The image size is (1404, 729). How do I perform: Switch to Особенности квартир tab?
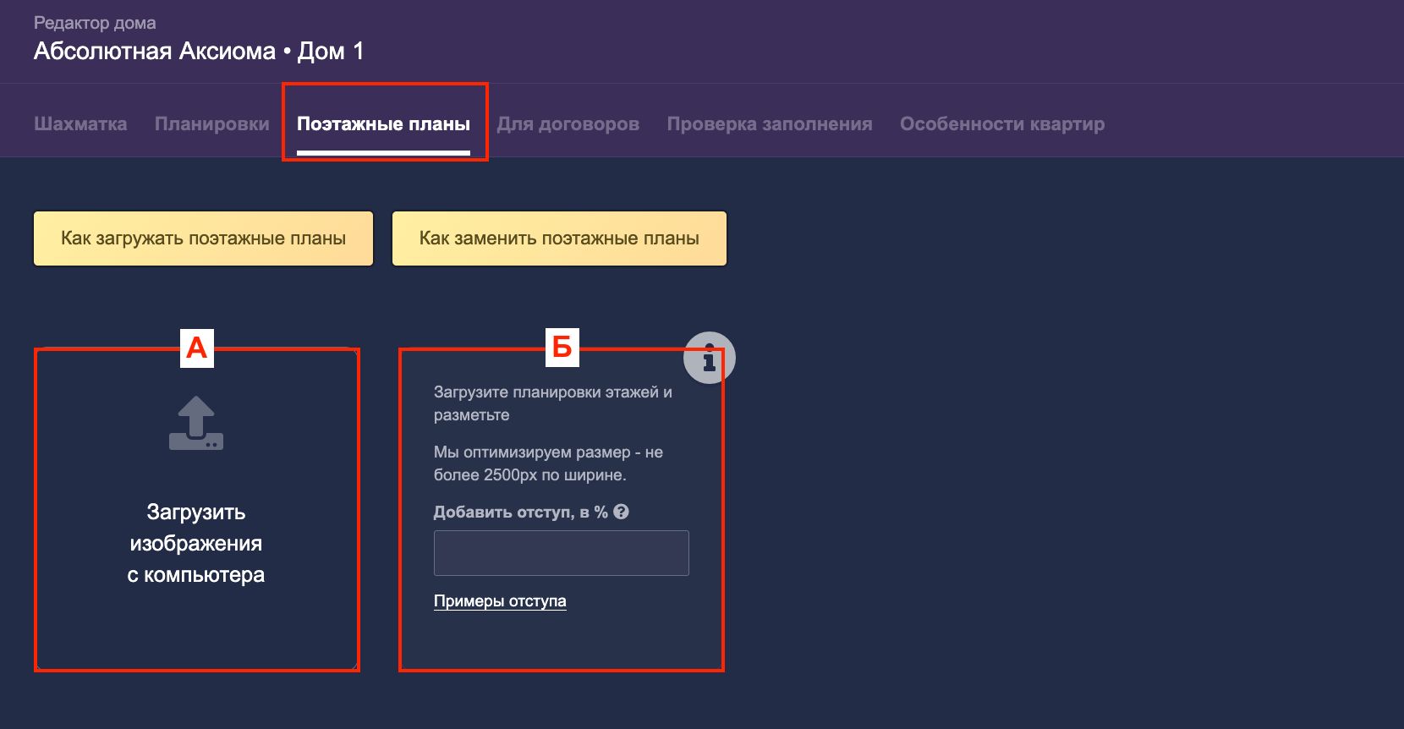[1002, 123]
